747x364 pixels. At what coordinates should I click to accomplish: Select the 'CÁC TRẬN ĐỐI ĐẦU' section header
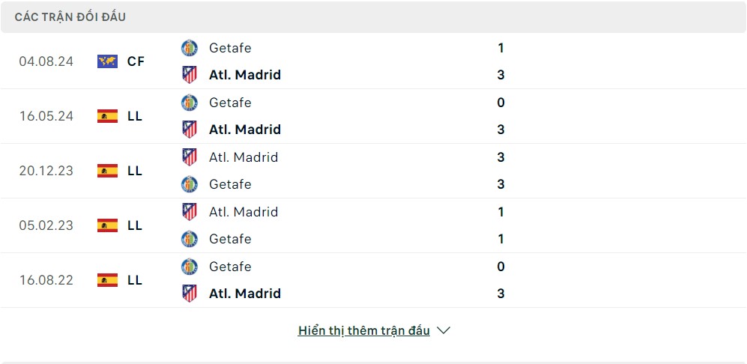(x=72, y=16)
